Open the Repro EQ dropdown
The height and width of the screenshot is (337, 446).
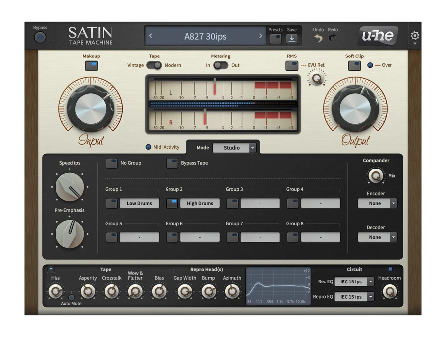tap(354, 297)
